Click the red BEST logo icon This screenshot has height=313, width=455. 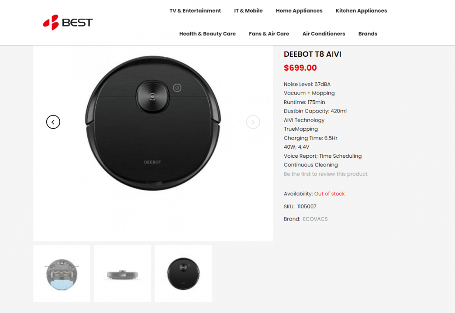click(51, 22)
